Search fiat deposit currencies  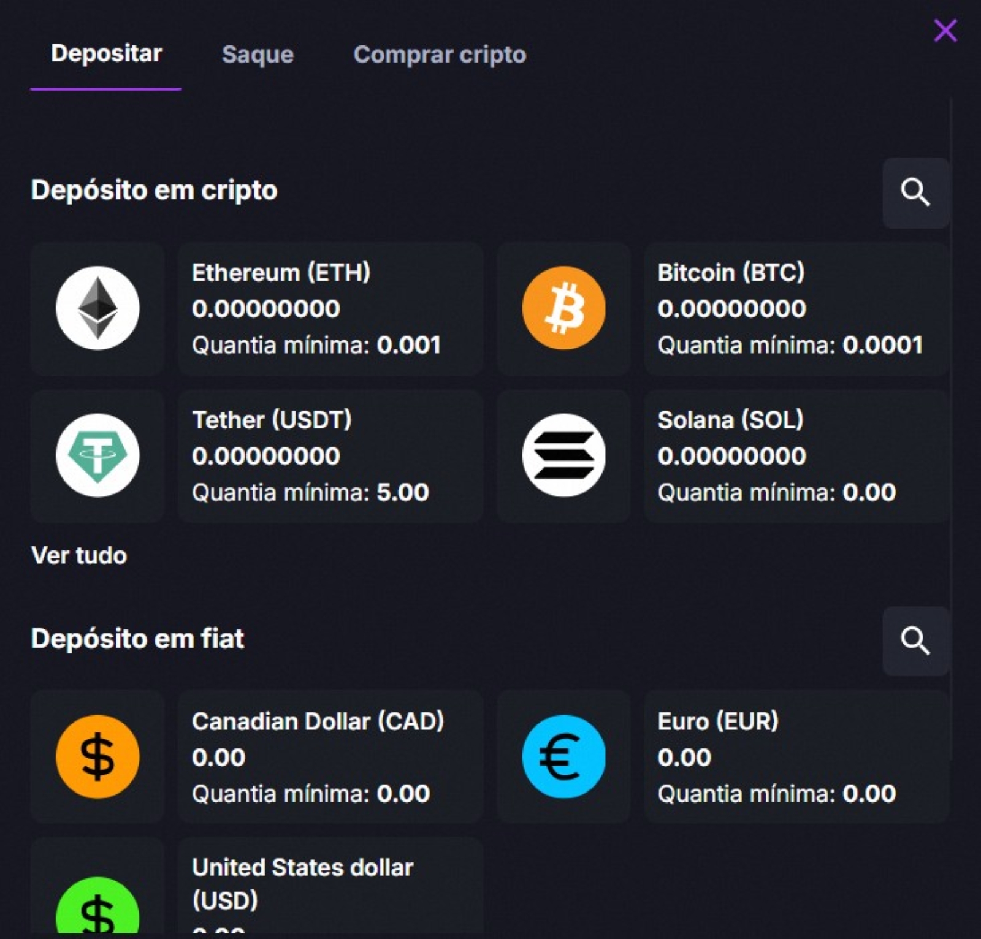(915, 642)
